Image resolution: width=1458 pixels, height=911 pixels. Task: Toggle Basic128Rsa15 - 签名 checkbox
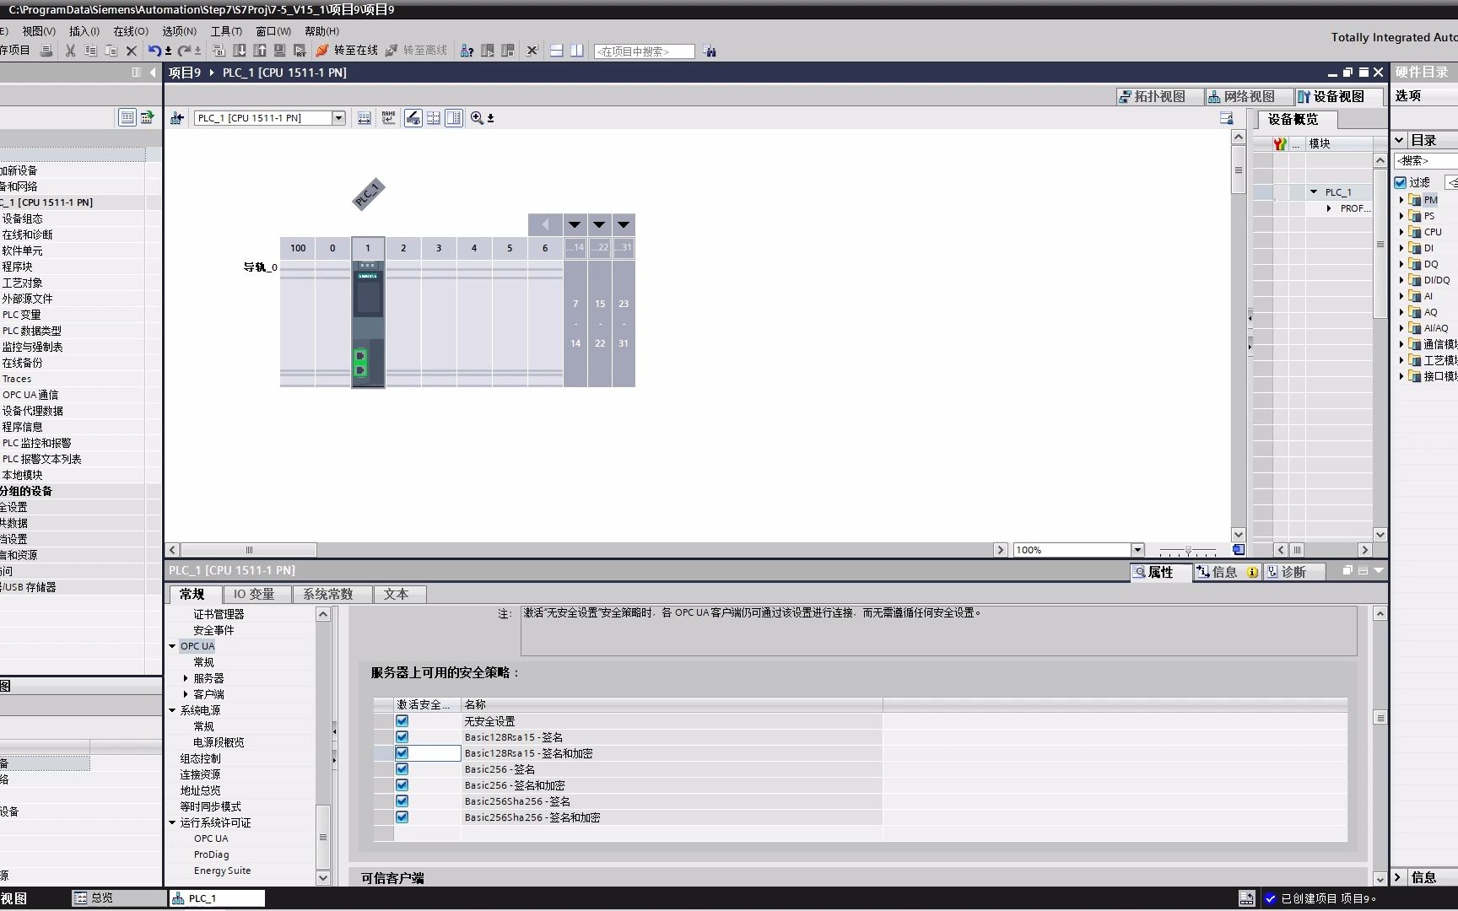402,737
